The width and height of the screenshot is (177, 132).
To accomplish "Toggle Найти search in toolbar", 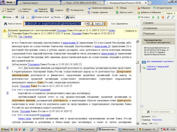I will point(70,17).
